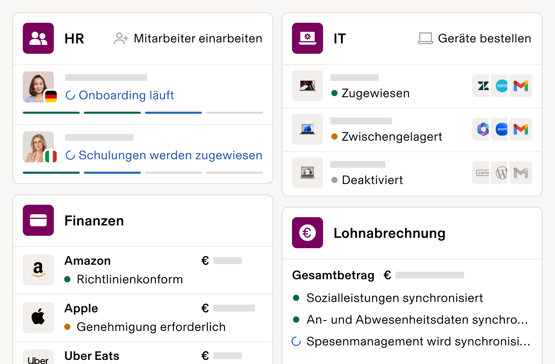Image resolution: width=555 pixels, height=364 pixels.
Task: Click the purple HR people icon
Action: coord(38,38)
